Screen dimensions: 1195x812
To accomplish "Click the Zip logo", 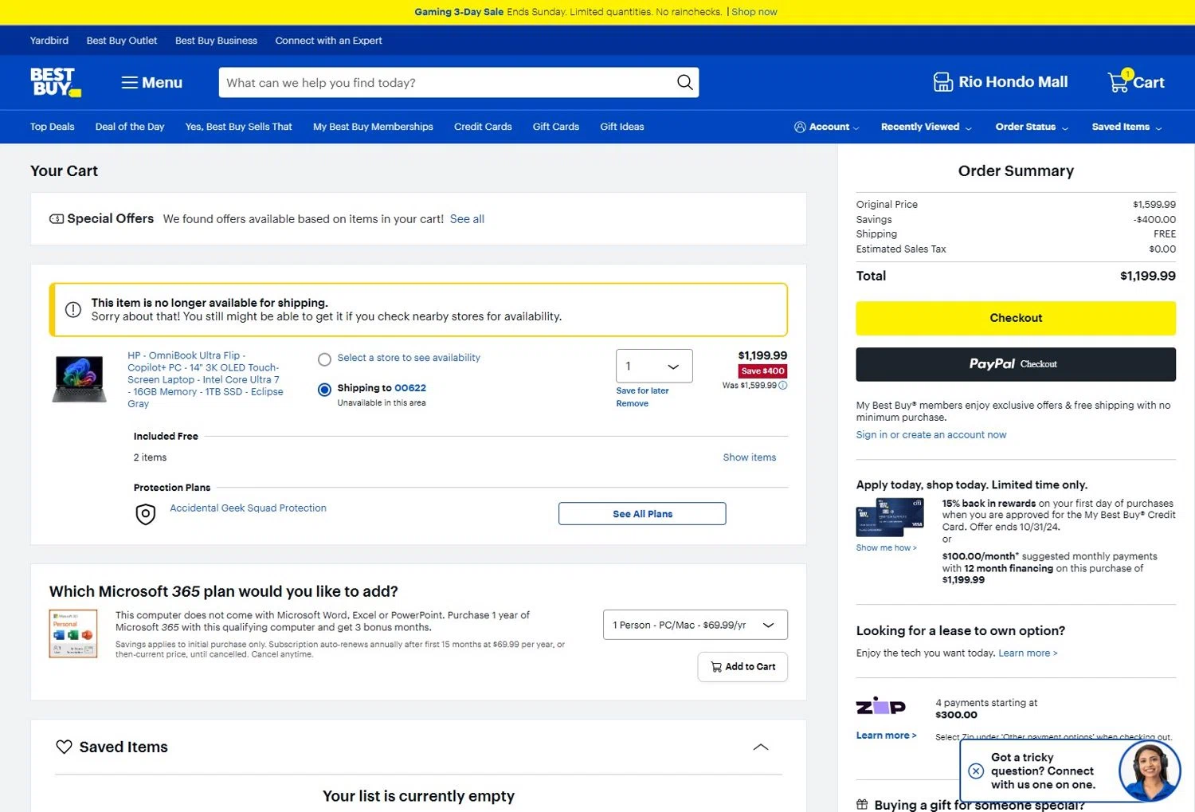I will (x=880, y=706).
